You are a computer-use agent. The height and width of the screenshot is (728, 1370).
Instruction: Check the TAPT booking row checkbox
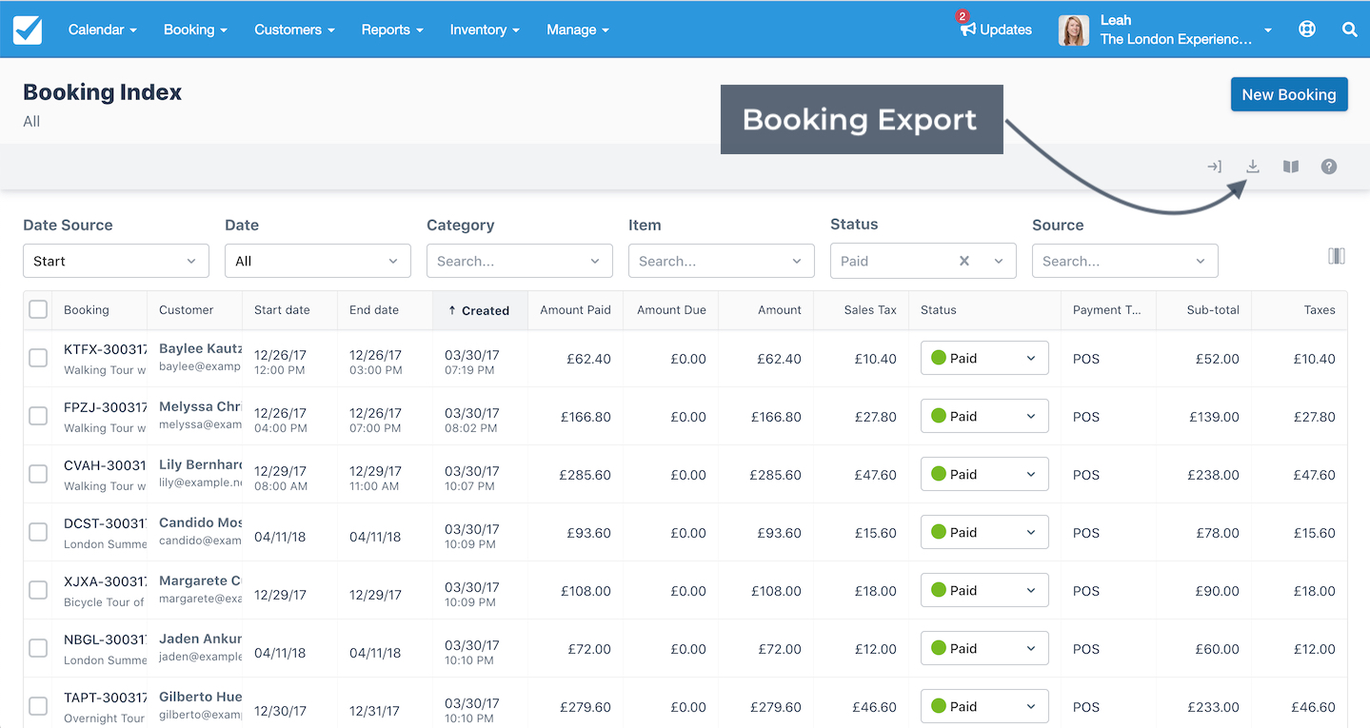(38, 706)
